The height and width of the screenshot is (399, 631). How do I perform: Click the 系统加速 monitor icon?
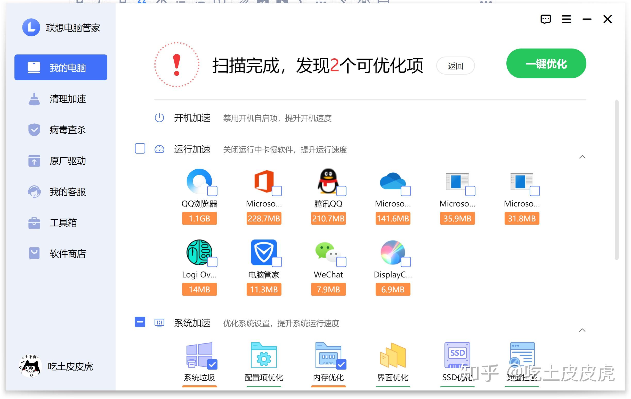(159, 323)
